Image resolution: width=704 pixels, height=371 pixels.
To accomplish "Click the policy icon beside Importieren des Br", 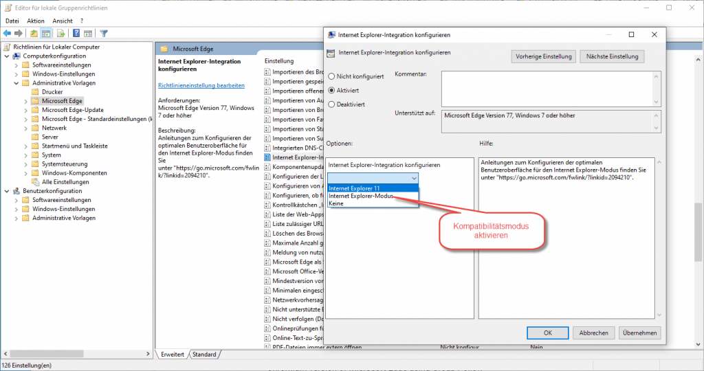I will (x=267, y=71).
